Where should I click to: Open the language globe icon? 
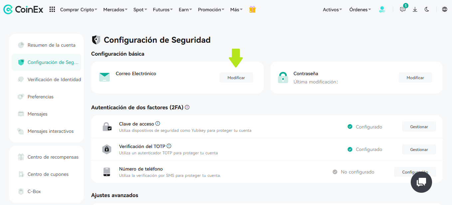click(445, 10)
